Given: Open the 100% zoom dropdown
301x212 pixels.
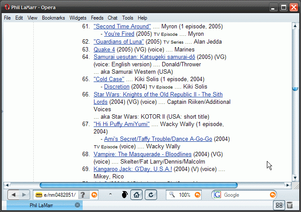Looking at the screenshot, I should [197, 195].
